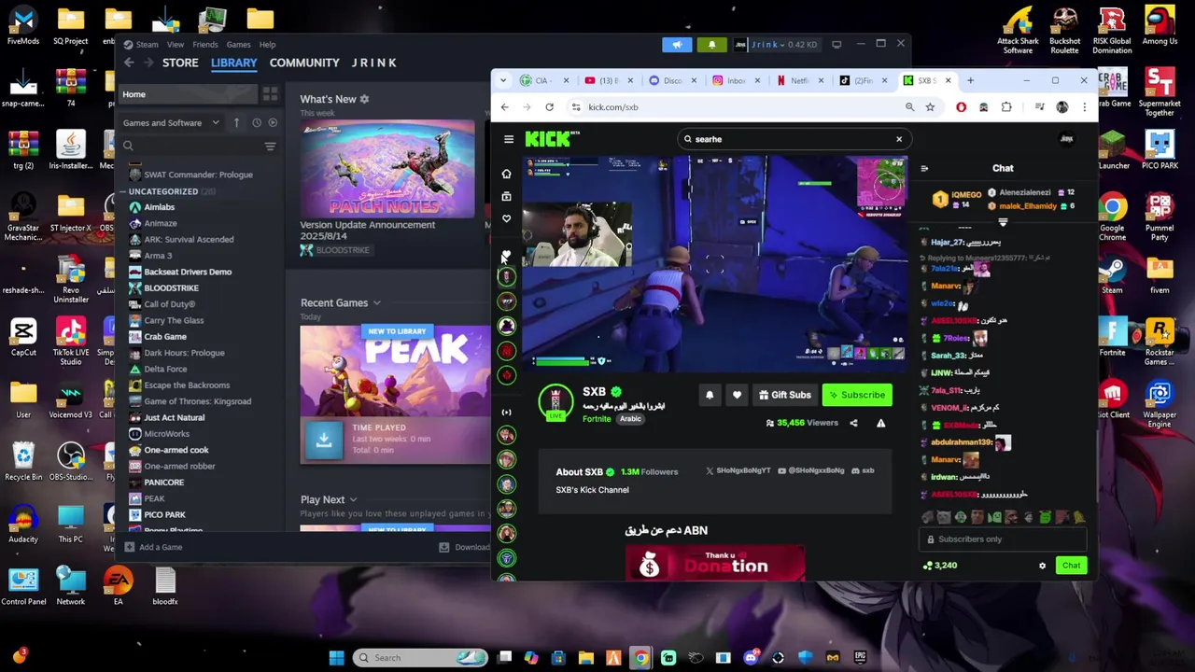Click the Kick following heart sidebar icon

(x=507, y=218)
